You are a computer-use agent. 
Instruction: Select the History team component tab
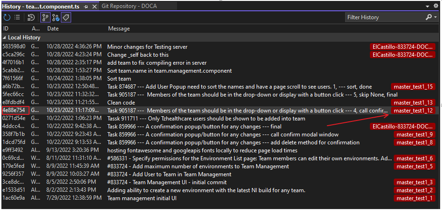(41, 7)
